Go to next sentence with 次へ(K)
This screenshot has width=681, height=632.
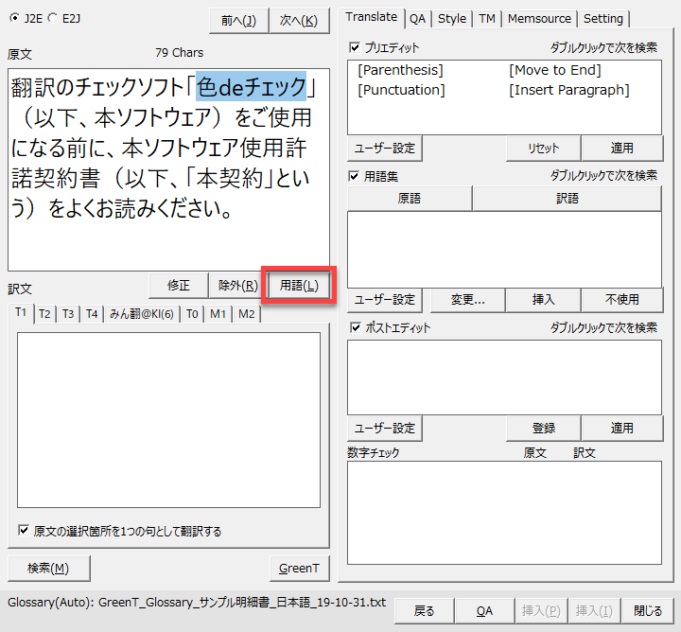[x=299, y=20]
